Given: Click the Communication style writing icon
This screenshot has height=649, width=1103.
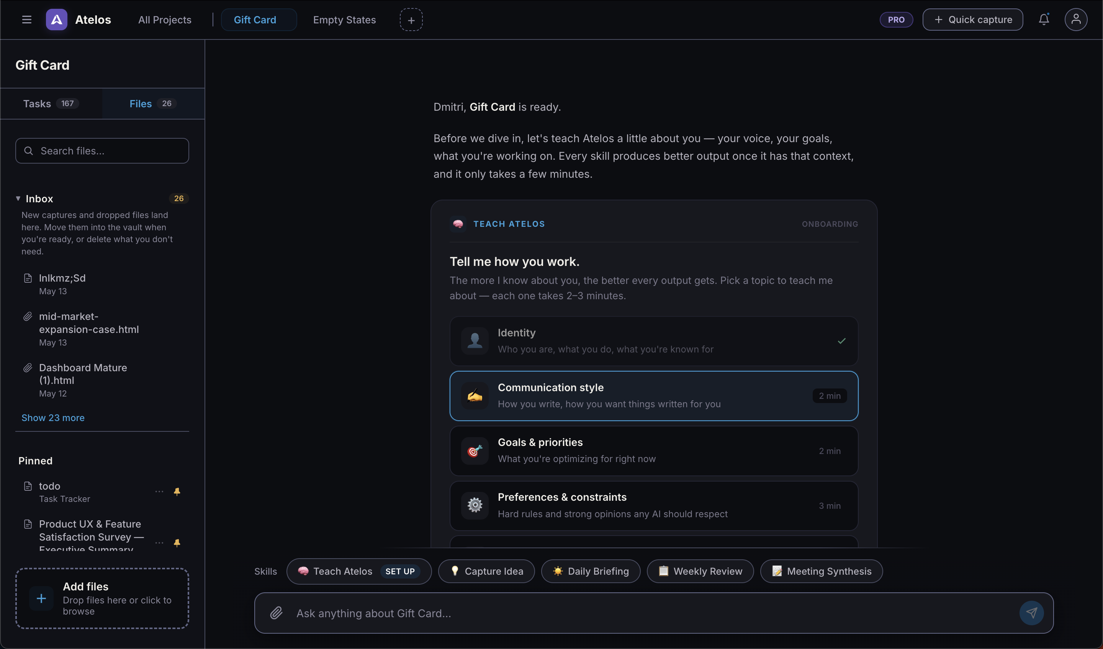Looking at the screenshot, I should [x=475, y=396].
